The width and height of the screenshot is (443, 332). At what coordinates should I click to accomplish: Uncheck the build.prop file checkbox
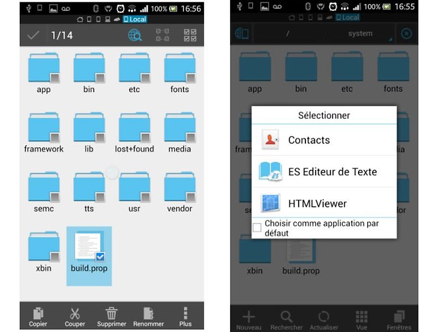coord(100,256)
